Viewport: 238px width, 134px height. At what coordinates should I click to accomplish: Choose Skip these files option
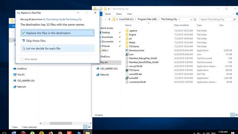[x=58, y=41]
